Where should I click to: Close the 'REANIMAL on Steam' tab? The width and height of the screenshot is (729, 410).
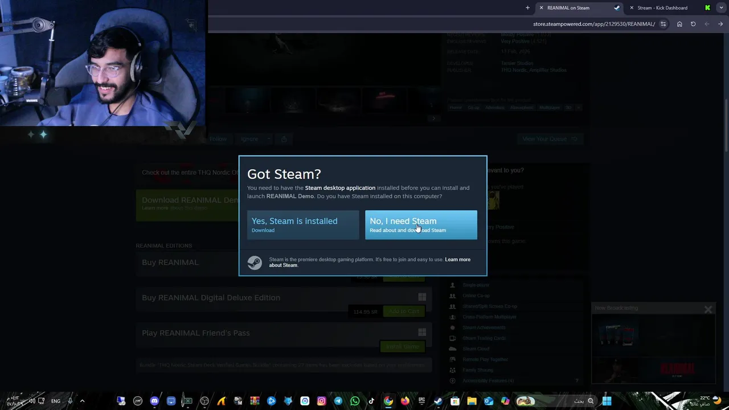[541, 8]
